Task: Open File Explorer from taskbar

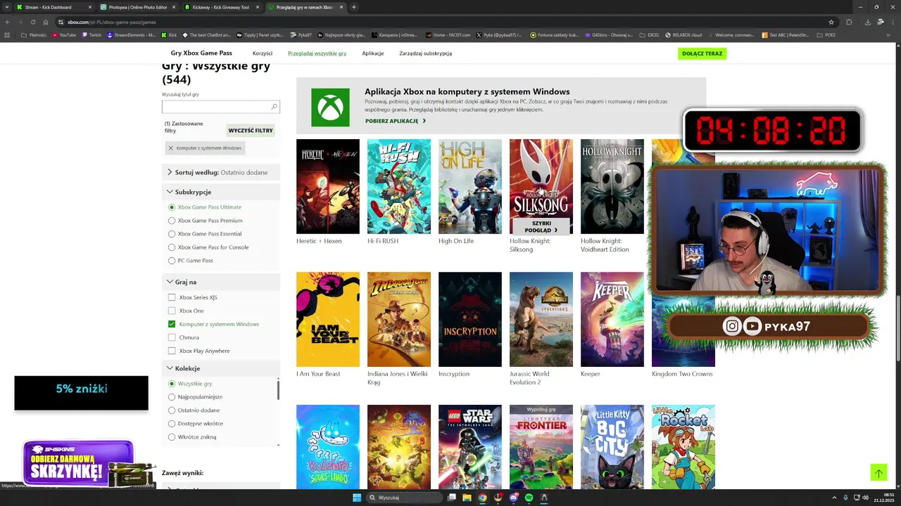Action: (467, 498)
